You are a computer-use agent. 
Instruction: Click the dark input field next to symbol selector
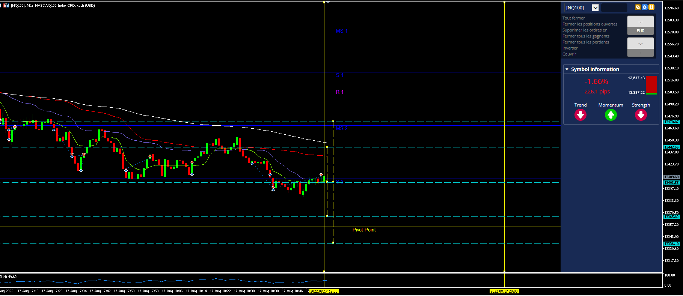(x=614, y=8)
